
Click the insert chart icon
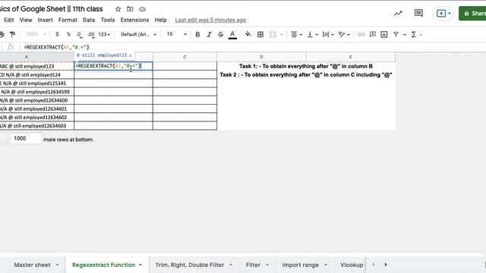pyautogui.click(x=384, y=35)
